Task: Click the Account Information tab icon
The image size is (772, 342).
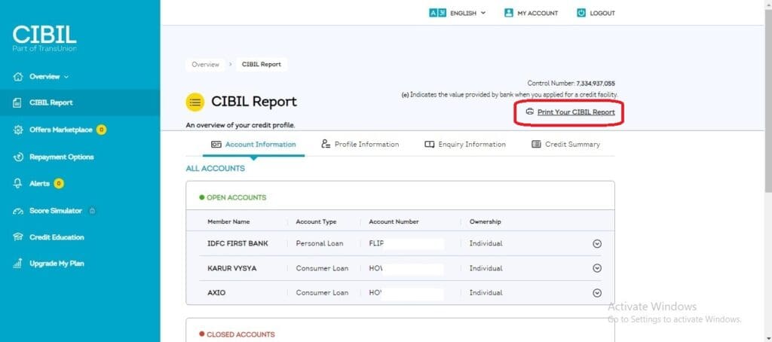Action: point(216,145)
